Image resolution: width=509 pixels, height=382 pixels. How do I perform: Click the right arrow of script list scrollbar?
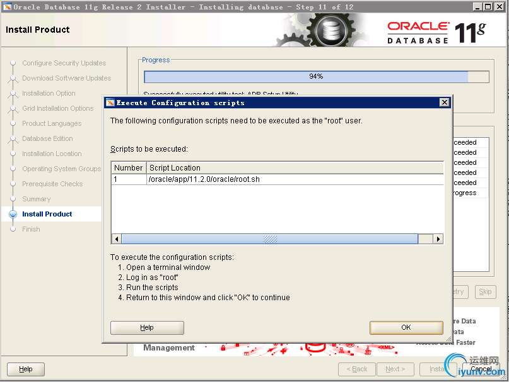(438, 239)
